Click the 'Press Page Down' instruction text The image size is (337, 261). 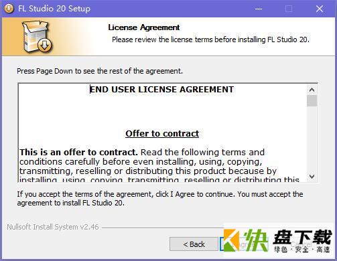click(100, 71)
